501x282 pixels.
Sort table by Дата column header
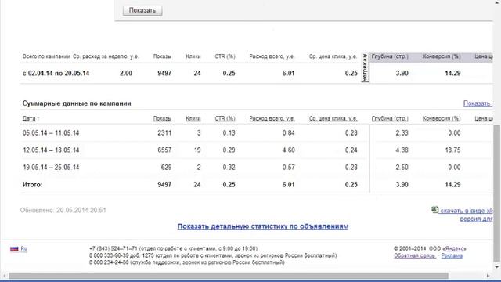pos(29,118)
